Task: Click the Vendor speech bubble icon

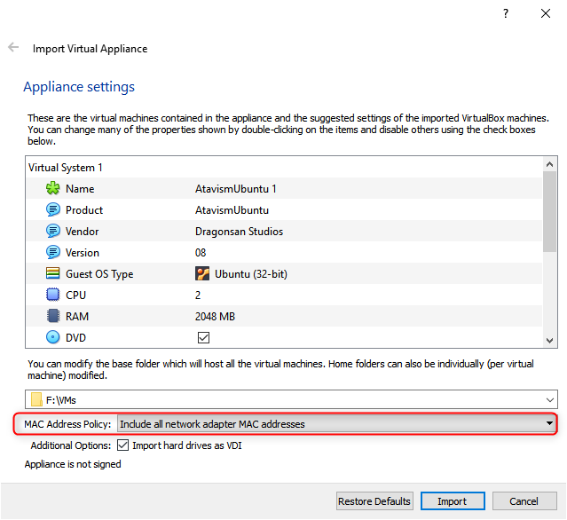Action: coord(52,232)
